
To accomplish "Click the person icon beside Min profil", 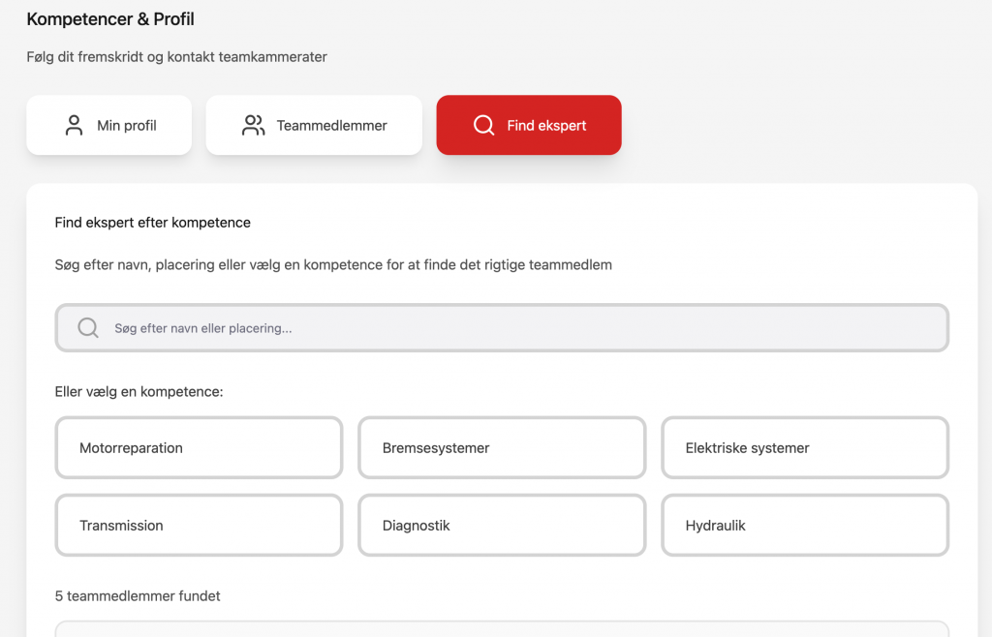I will coord(74,125).
